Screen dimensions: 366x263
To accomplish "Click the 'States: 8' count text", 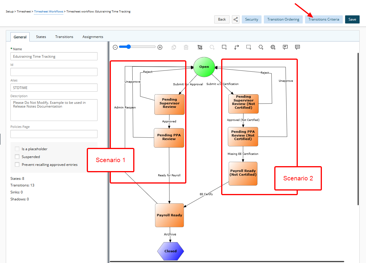I will (x=17, y=179).
